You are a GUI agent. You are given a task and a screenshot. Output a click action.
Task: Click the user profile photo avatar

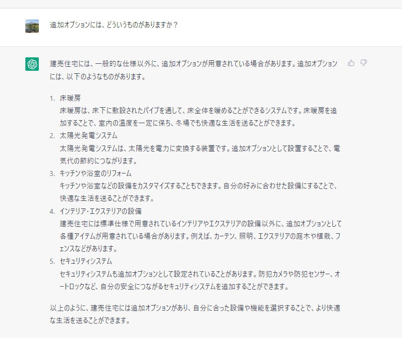point(32,25)
